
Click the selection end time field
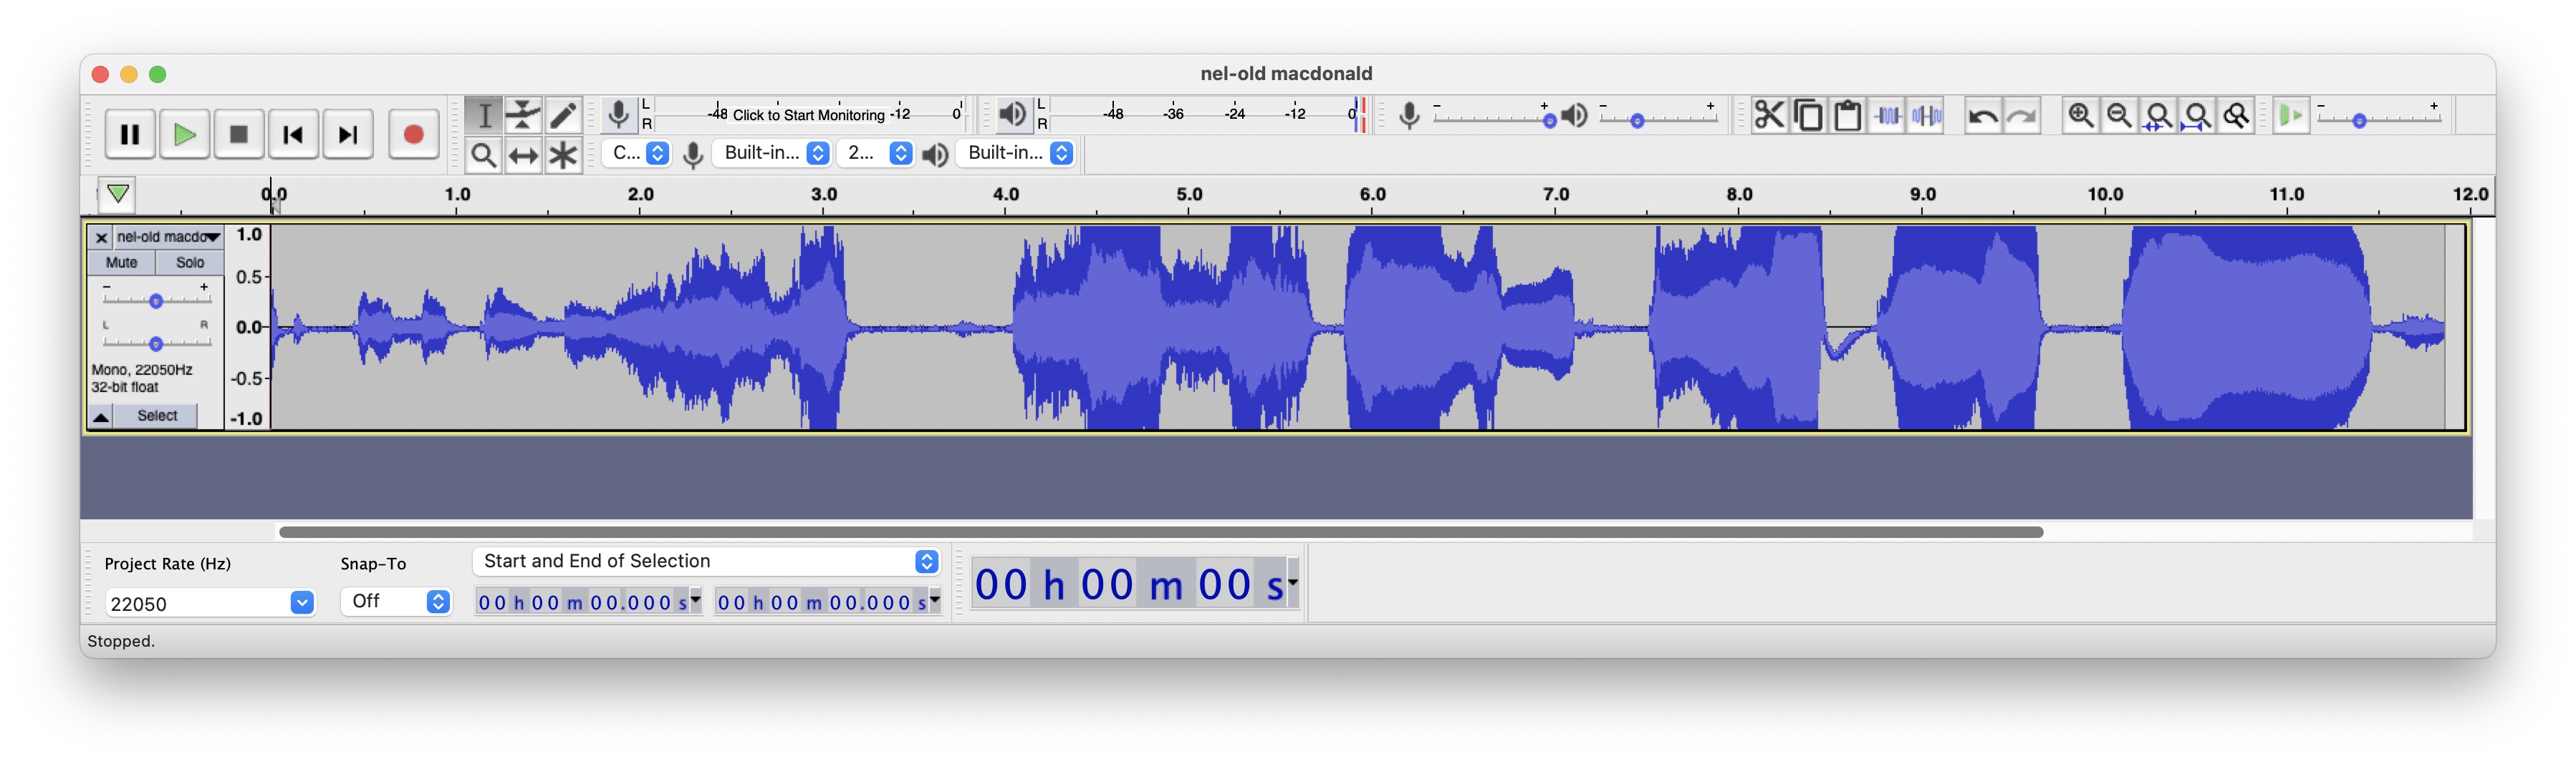[821, 602]
